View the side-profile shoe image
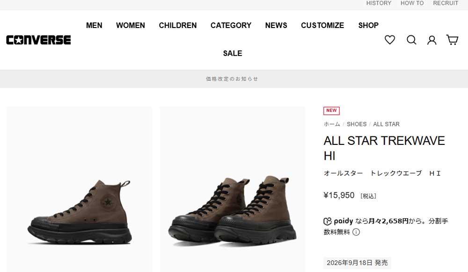This screenshot has height=272, width=468. pyautogui.click(x=79, y=189)
